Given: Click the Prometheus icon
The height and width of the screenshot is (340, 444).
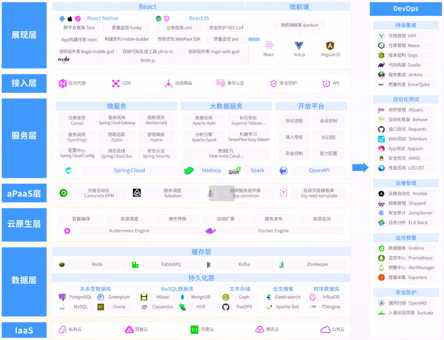Looking at the screenshot, I should tap(382, 258).
